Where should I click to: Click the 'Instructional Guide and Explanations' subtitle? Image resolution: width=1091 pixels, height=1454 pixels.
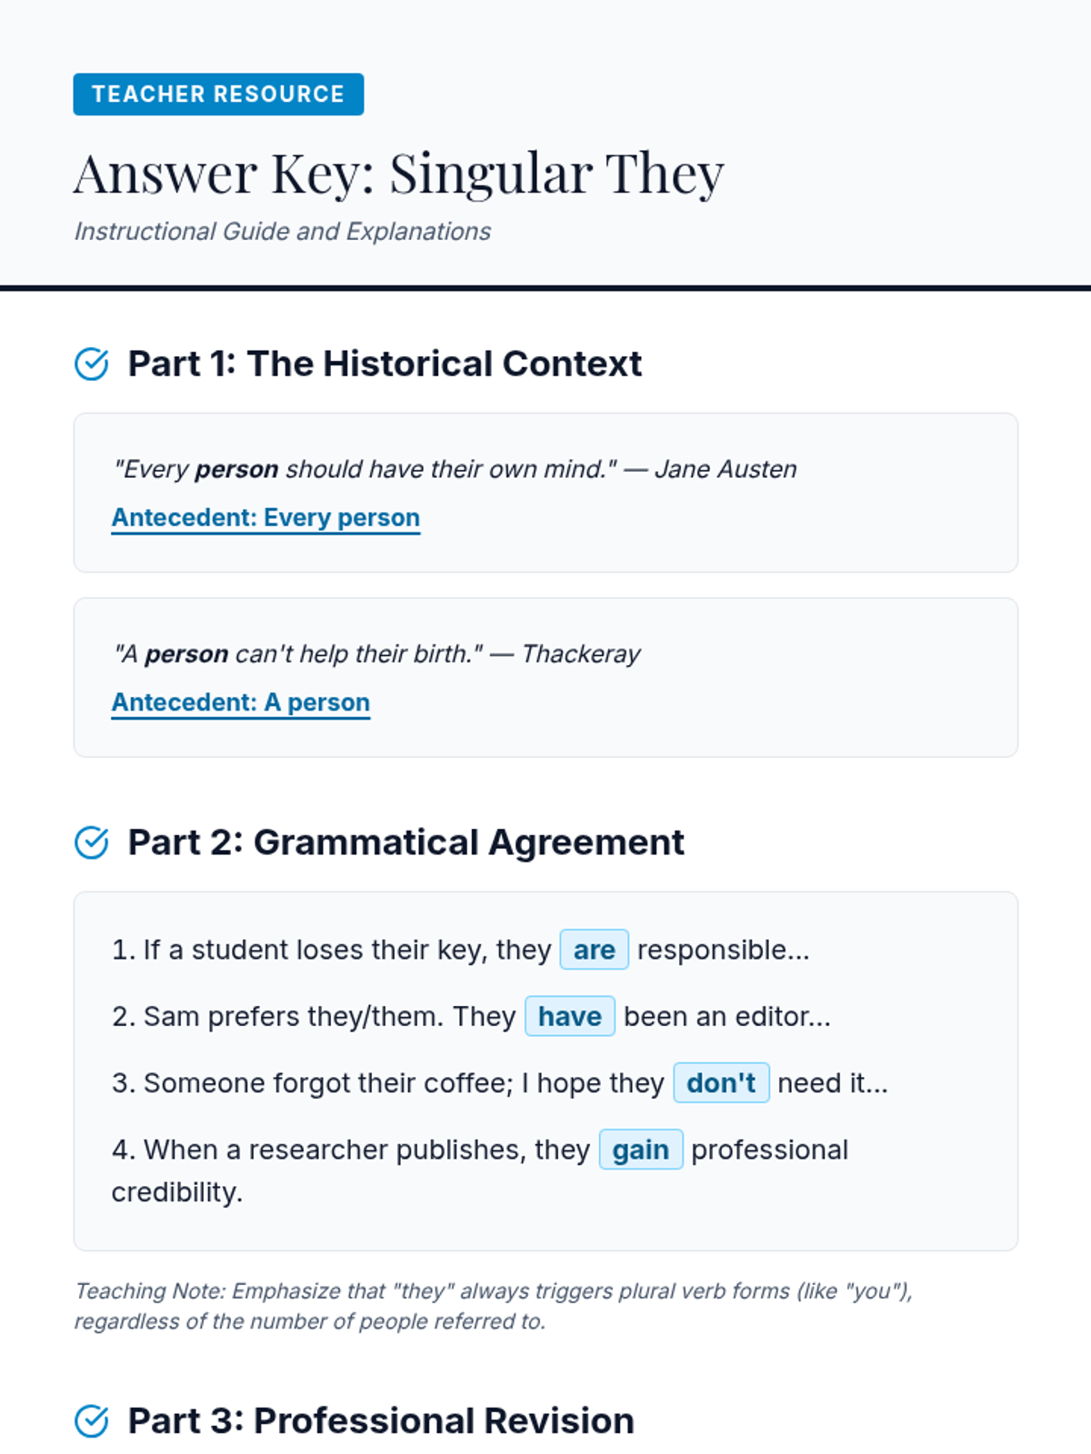tap(282, 232)
